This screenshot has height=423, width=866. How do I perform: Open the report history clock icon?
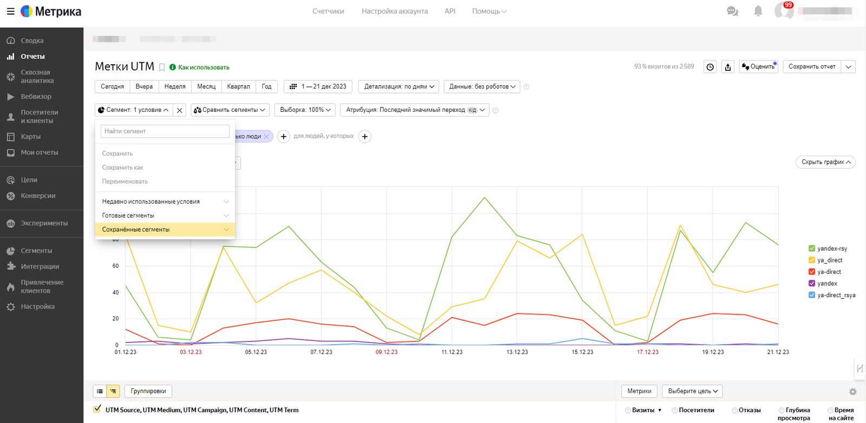(x=710, y=67)
